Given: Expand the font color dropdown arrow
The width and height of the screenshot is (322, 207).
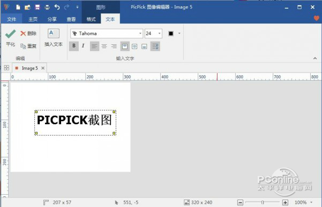Looking at the screenshot, I should [x=179, y=33].
